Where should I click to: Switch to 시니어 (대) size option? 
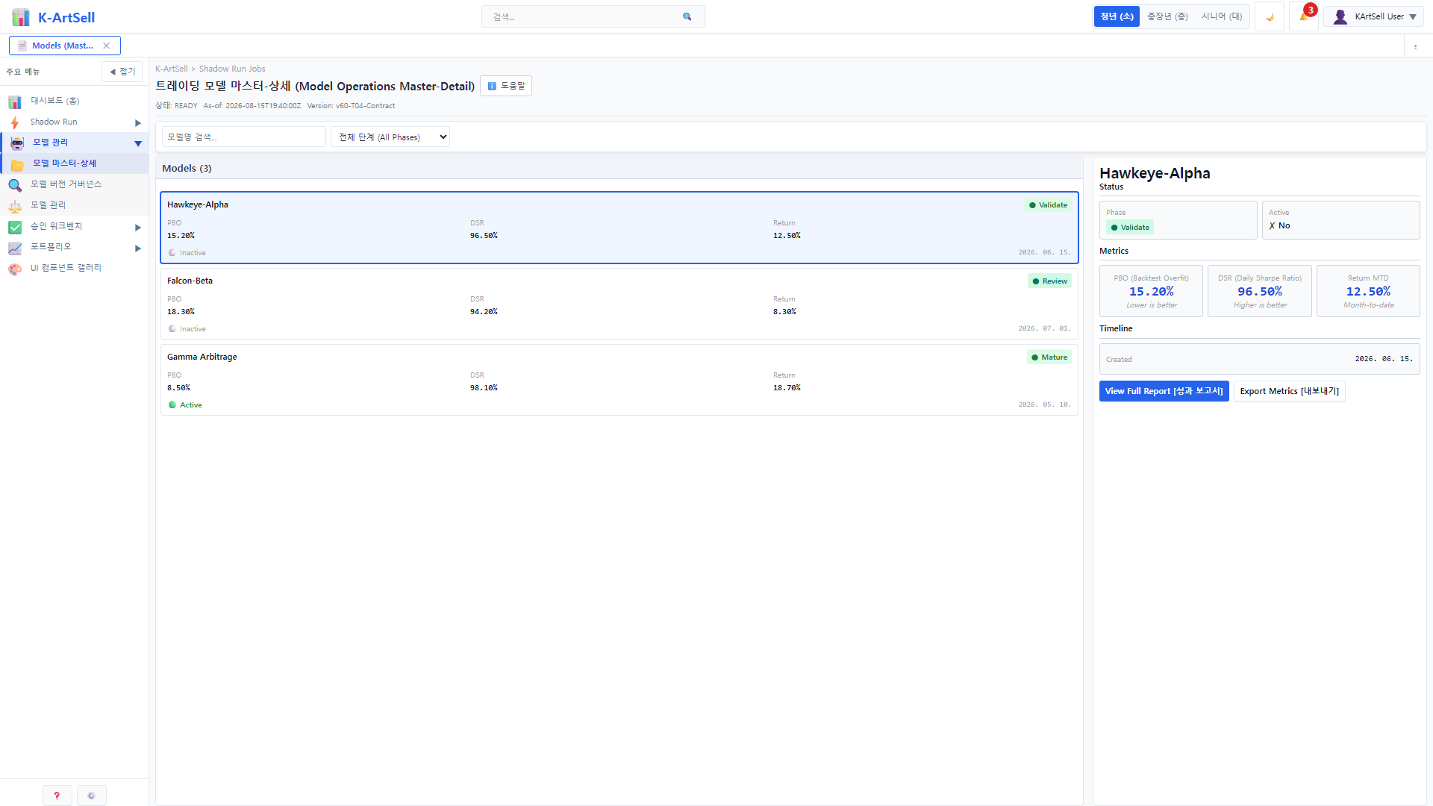coord(1222,16)
